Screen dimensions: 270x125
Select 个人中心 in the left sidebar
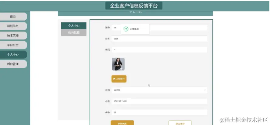pyautogui.click(x=13, y=55)
